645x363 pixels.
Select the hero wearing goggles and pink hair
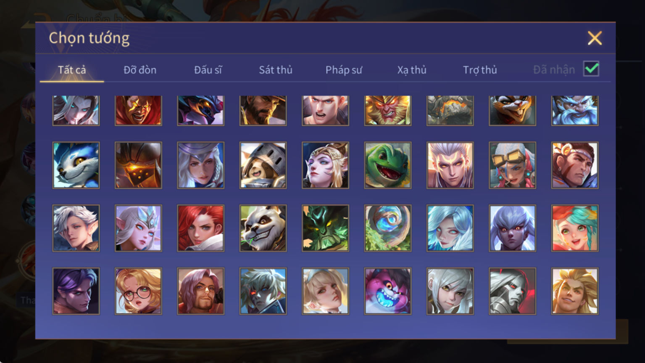point(512,165)
